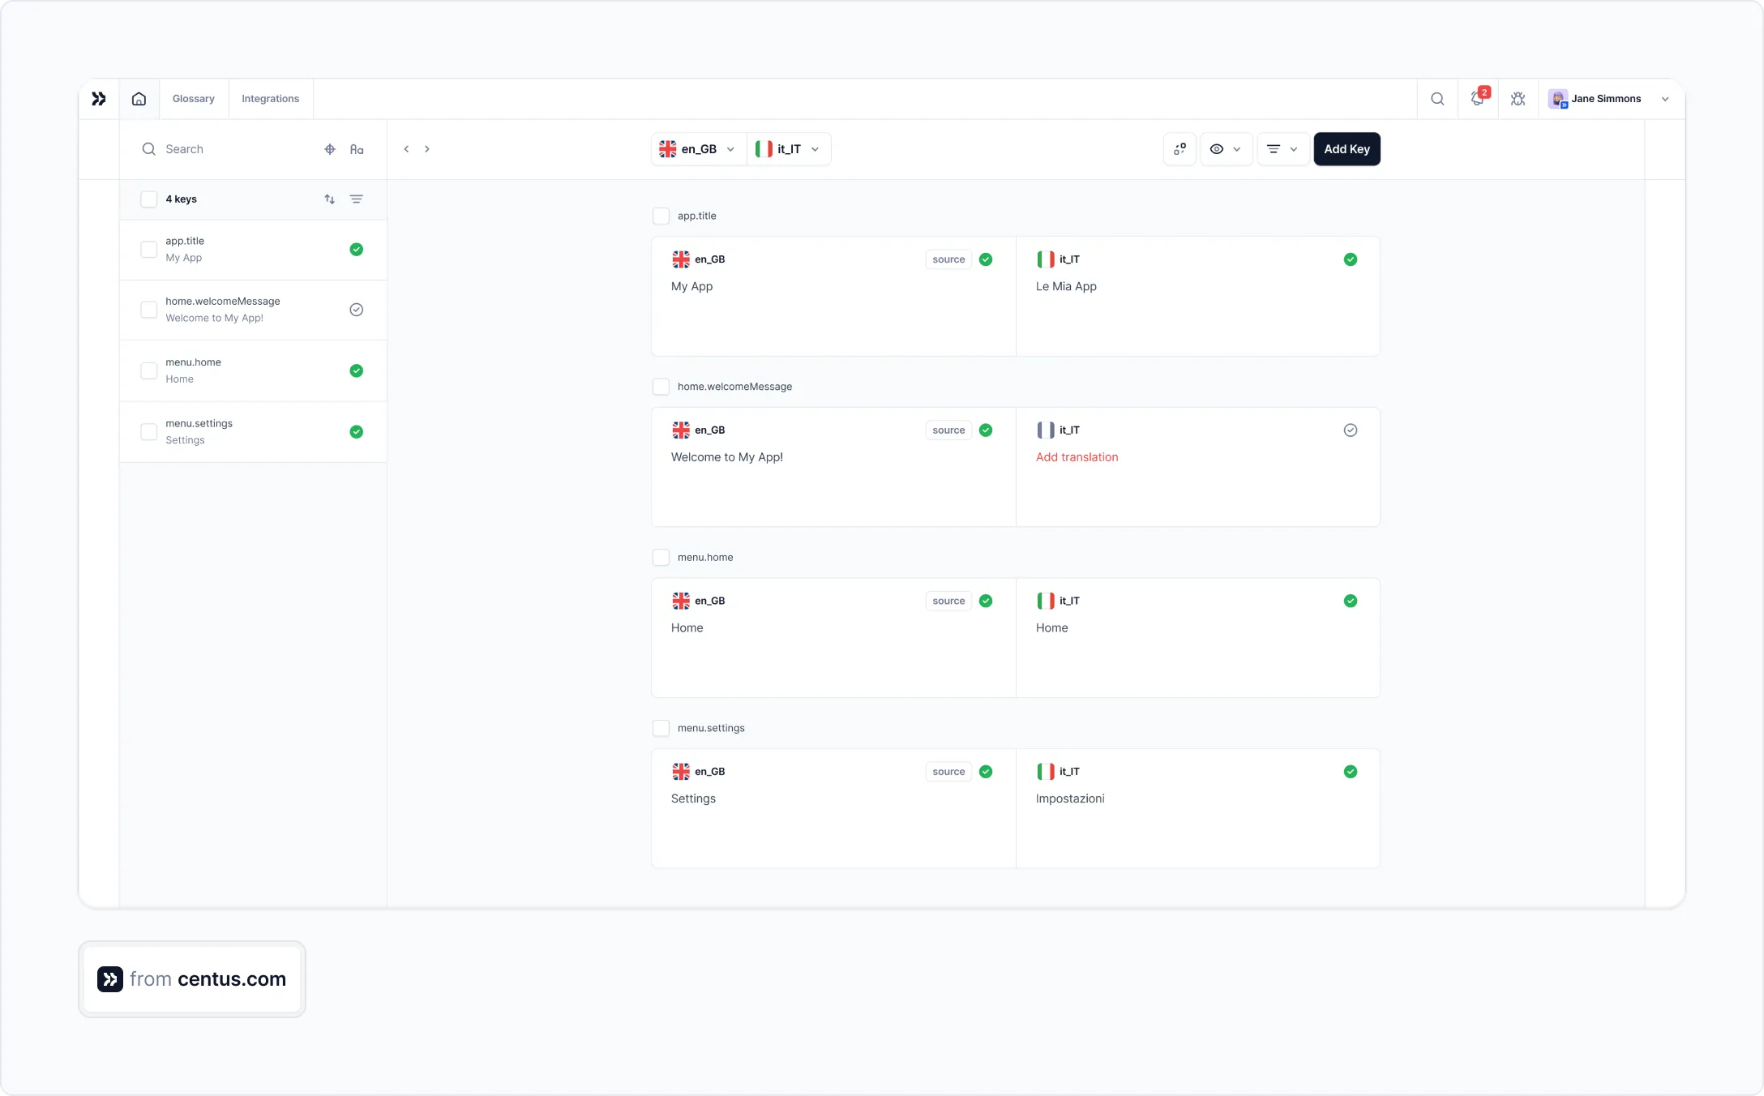Sort the key list with the sort icon
This screenshot has width=1764, height=1096.
pyautogui.click(x=329, y=199)
